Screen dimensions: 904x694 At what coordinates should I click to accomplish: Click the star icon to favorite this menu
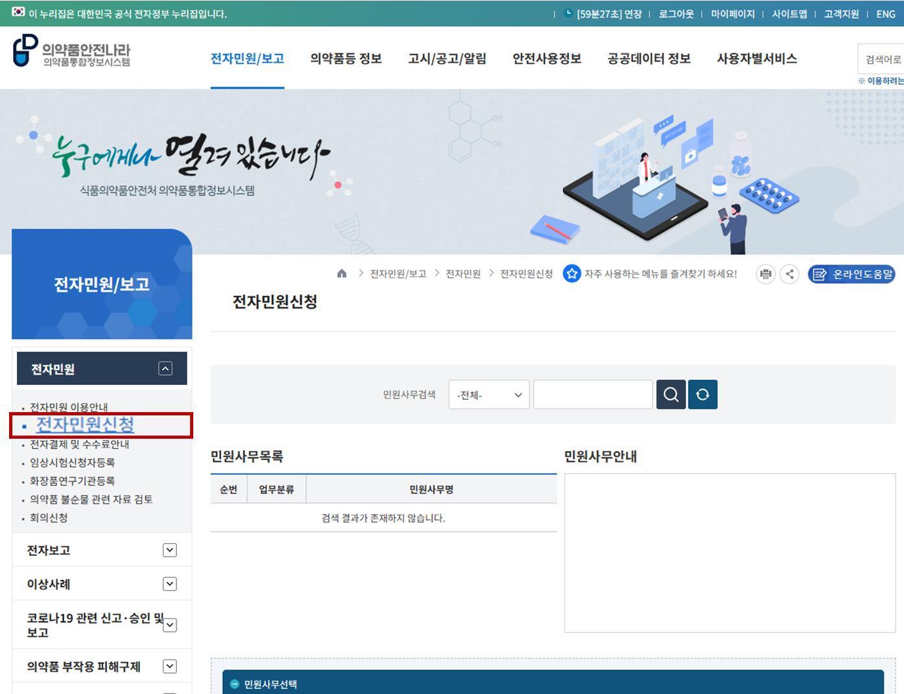pos(572,273)
